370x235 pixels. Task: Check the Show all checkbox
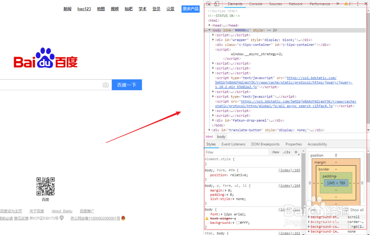click(346, 210)
